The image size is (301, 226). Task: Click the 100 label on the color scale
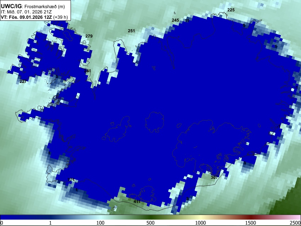coord(101,223)
